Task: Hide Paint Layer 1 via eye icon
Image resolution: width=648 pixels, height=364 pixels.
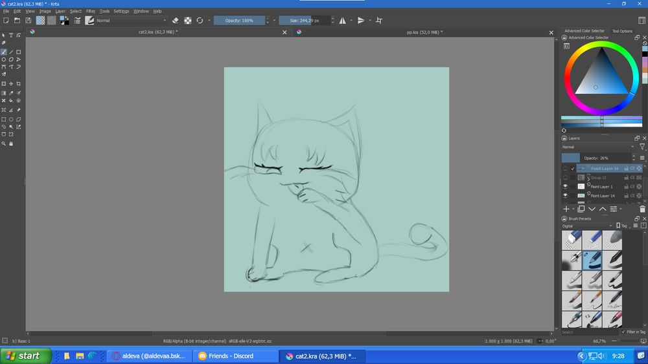Action: [565, 186]
